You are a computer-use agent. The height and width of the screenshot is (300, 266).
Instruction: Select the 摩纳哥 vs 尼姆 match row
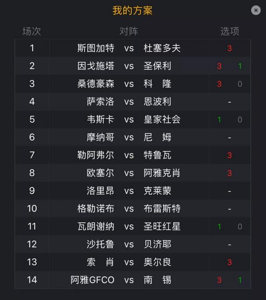click(133, 137)
